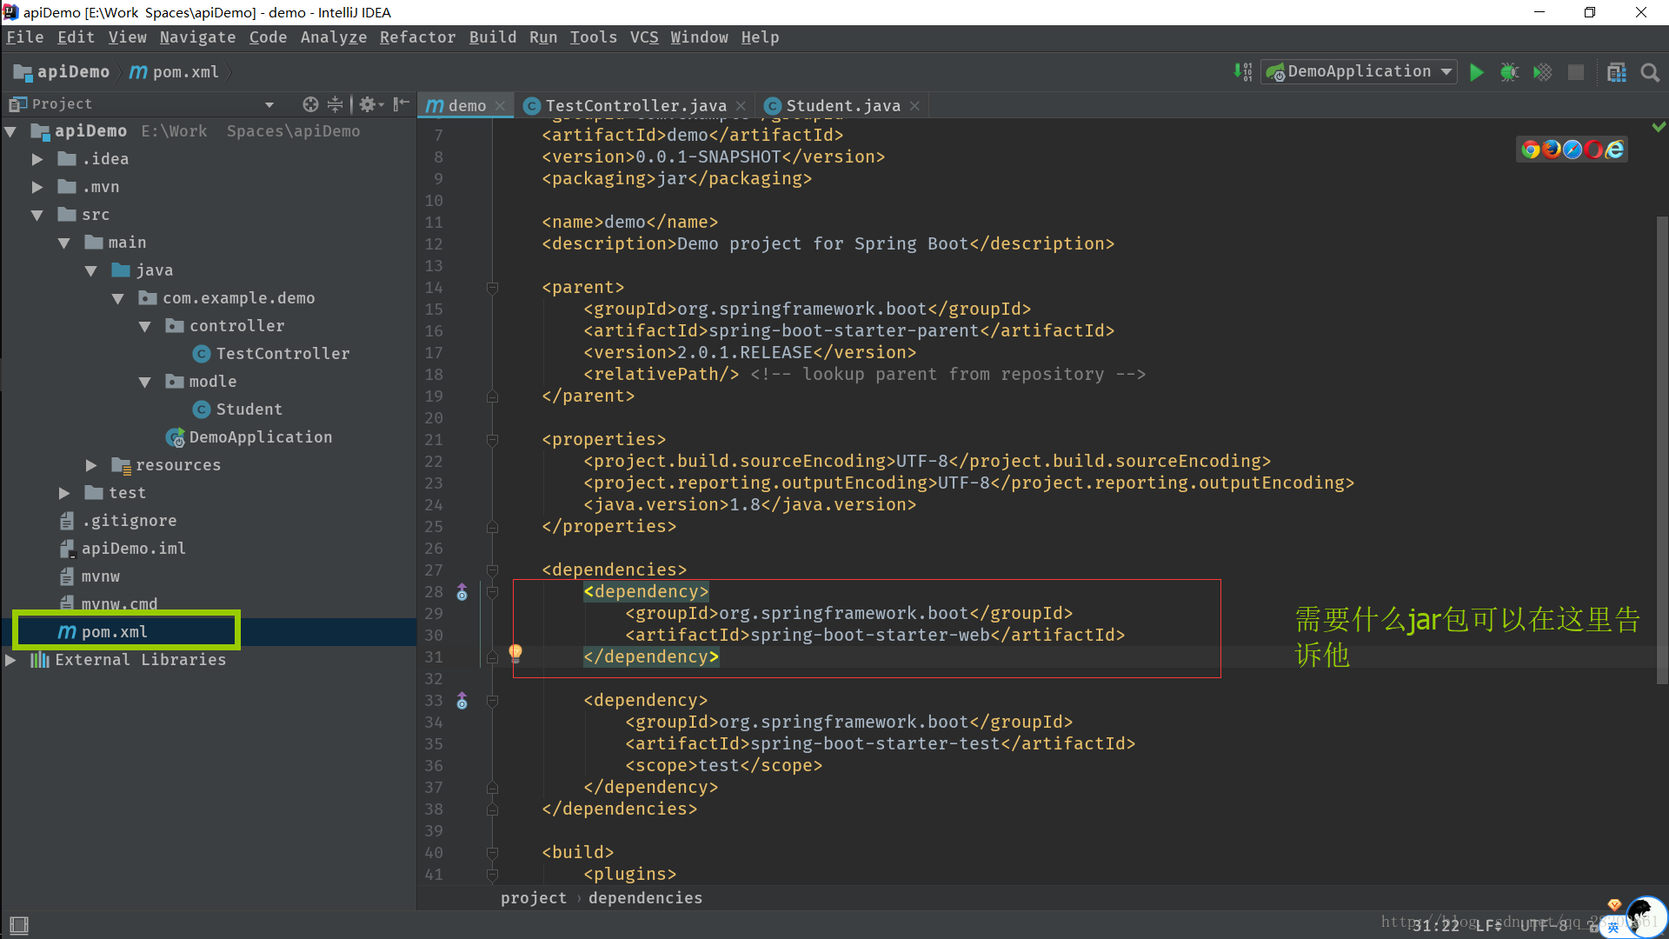Image resolution: width=1669 pixels, height=939 pixels.
Task: Click the gutter dependency marker on line 28
Action: [x=462, y=592]
